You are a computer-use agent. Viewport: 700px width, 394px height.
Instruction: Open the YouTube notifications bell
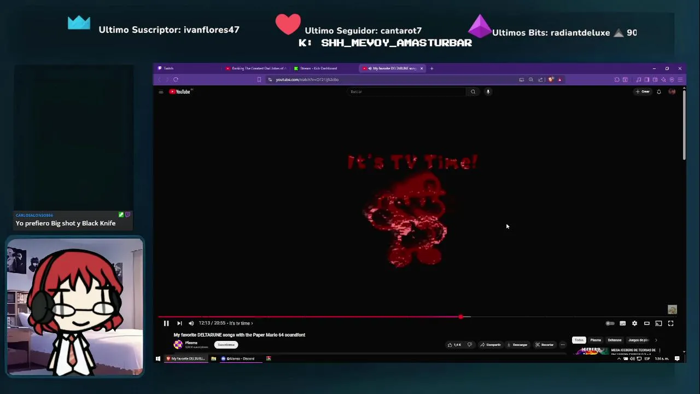[x=658, y=92]
